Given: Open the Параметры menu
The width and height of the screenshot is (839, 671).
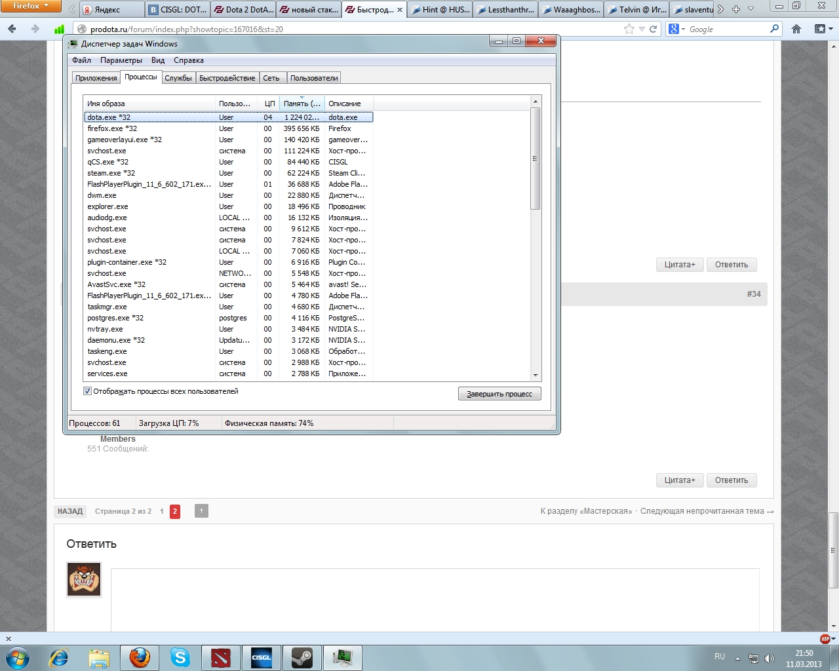Looking at the screenshot, I should point(121,60).
